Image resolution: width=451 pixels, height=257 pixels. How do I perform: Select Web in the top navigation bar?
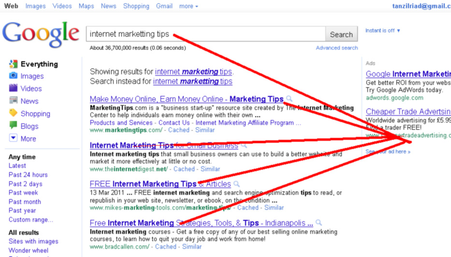point(11,6)
